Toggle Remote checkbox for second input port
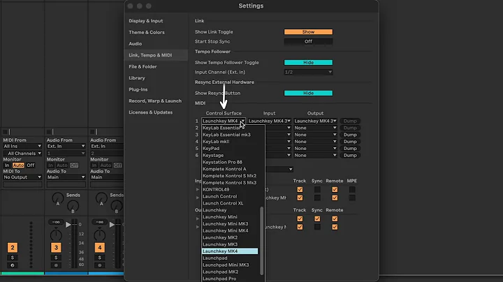503x282 pixels. click(x=335, y=198)
